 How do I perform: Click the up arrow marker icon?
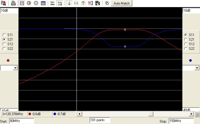pos(83,3)
